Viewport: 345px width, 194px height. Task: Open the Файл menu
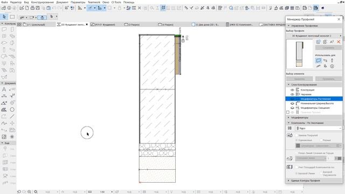[x=4, y=2]
